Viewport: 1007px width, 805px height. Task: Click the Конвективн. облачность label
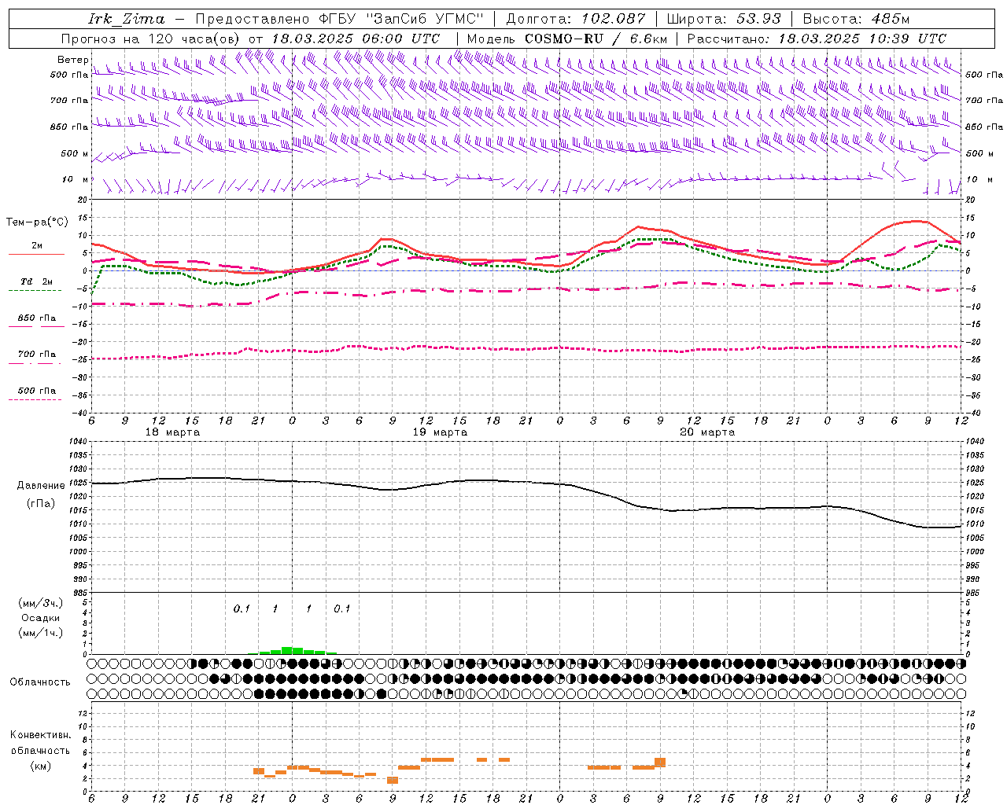coord(40,743)
